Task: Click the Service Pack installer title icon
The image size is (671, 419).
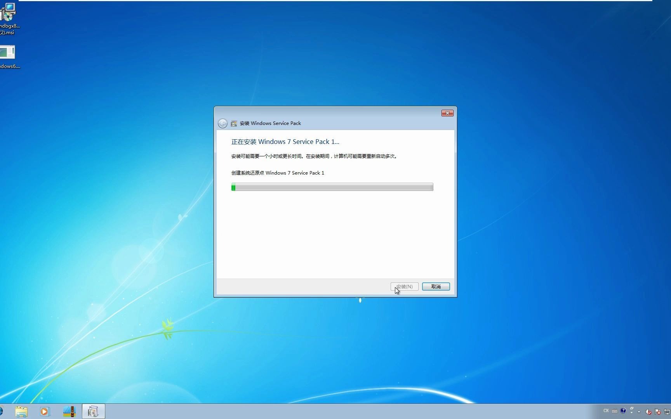Action: (x=234, y=123)
